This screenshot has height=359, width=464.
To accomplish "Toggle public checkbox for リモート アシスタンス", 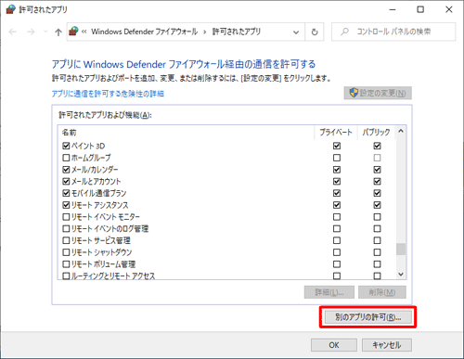I will (x=377, y=205).
